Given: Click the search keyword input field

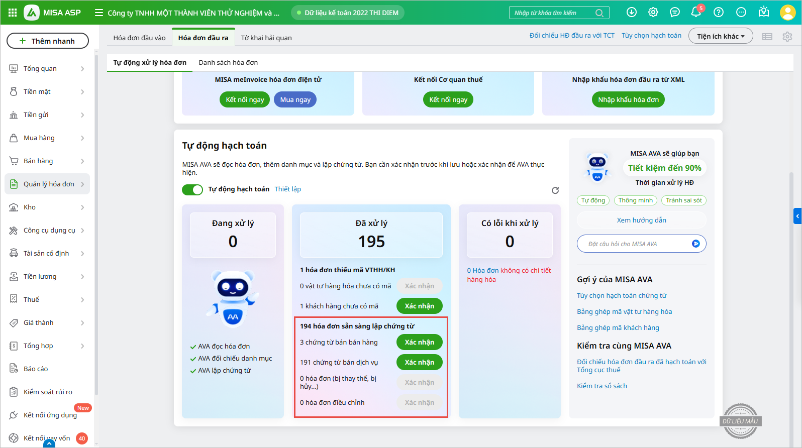Looking at the screenshot, I should click(x=553, y=13).
